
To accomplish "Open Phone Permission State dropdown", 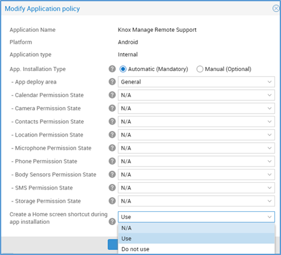I will click(196, 161).
